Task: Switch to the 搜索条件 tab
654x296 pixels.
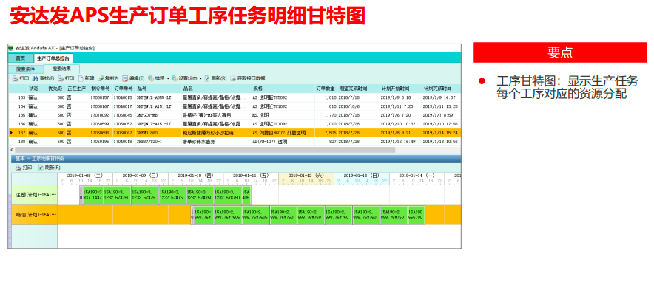Action: (x=26, y=69)
